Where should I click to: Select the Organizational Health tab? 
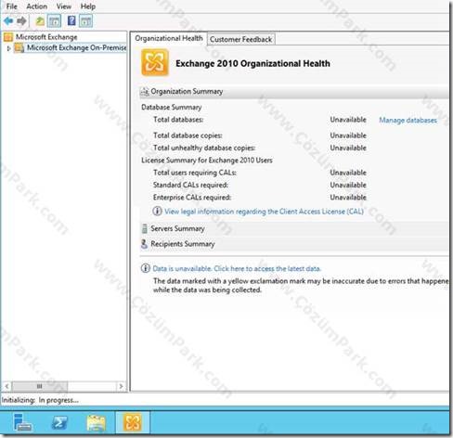pyautogui.click(x=169, y=38)
